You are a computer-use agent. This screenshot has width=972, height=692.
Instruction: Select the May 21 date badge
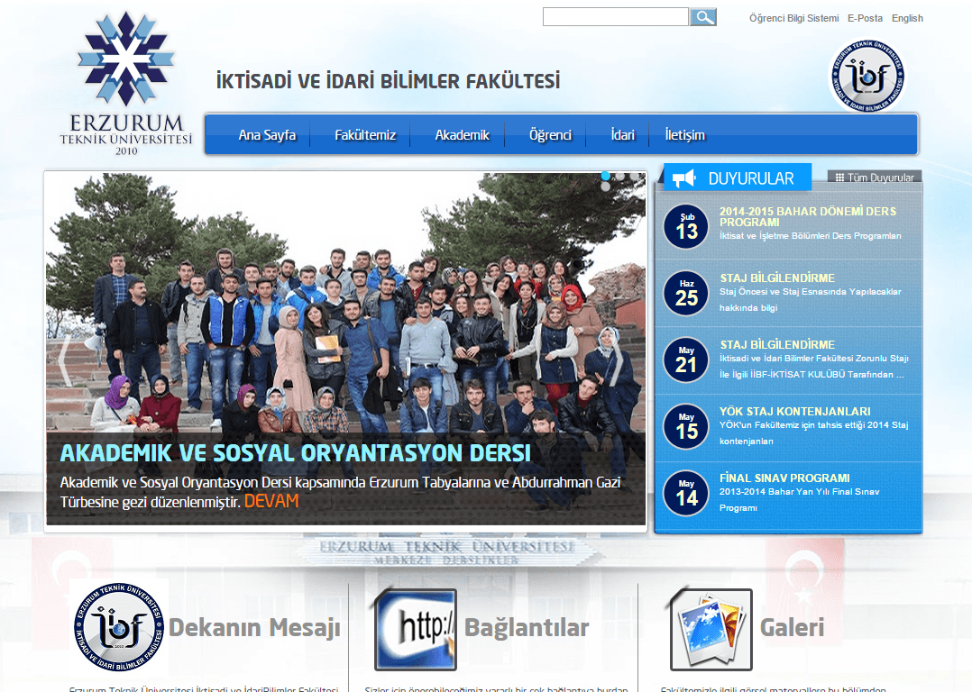point(686,360)
